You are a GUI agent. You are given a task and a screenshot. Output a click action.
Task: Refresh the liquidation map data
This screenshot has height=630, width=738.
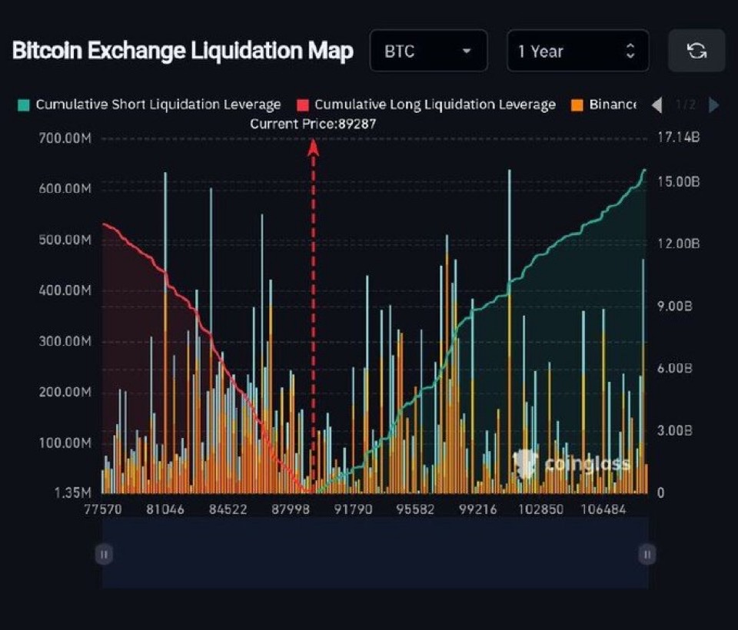point(696,51)
